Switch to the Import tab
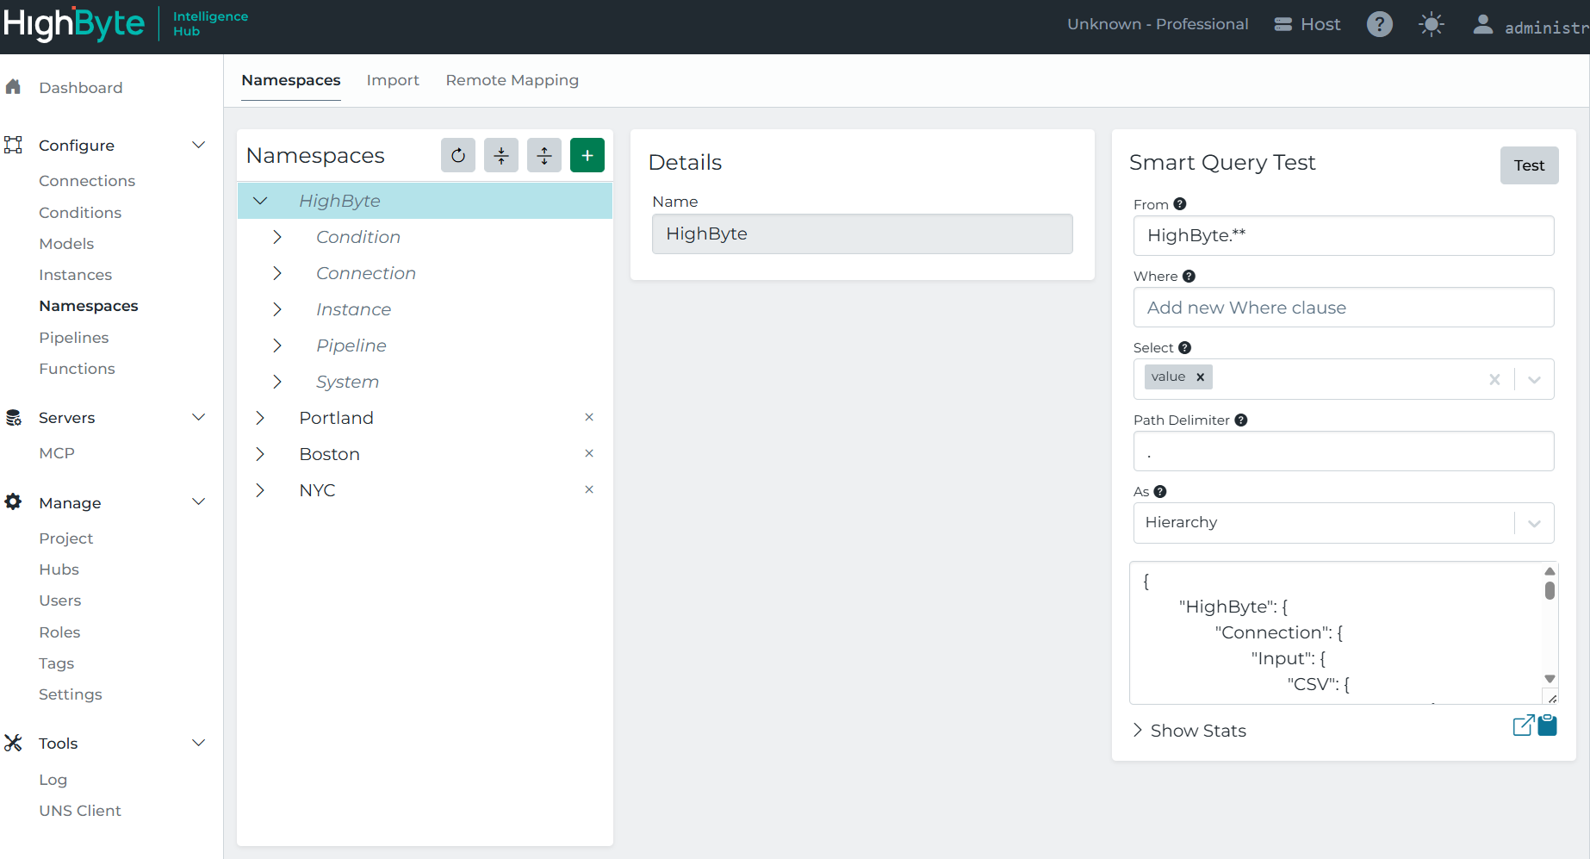Screen dimensions: 1590x859 point(393,80)
